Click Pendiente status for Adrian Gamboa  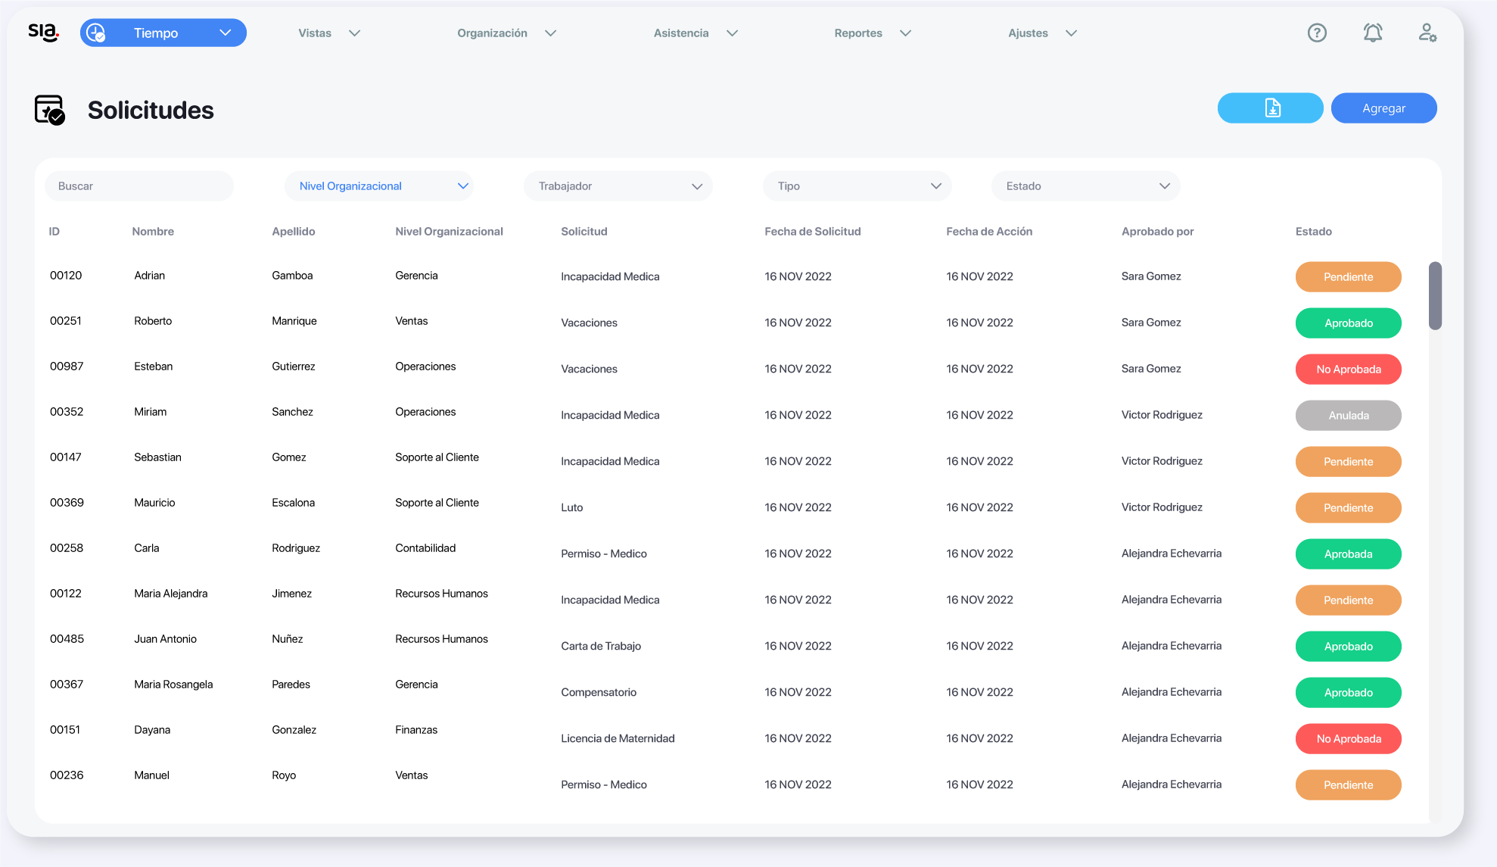pyautogui.click(x=1348, y=277)
